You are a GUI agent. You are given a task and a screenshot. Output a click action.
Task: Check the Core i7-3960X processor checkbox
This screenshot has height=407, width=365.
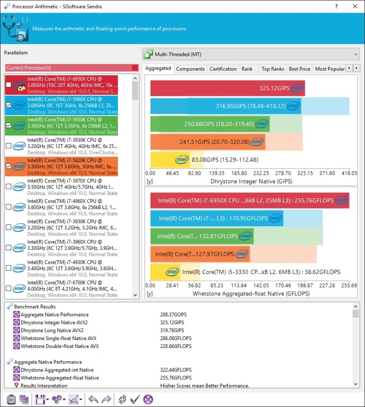[x=9, y=248]
